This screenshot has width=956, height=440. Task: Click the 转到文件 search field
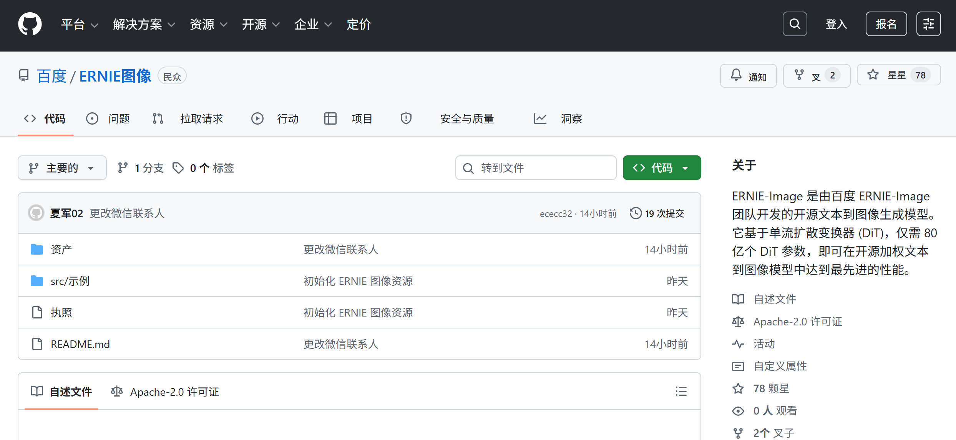click(536, 168)
